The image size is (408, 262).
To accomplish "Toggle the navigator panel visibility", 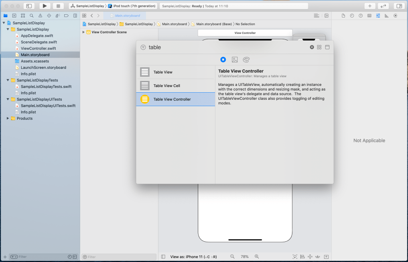I will point(29,6).
